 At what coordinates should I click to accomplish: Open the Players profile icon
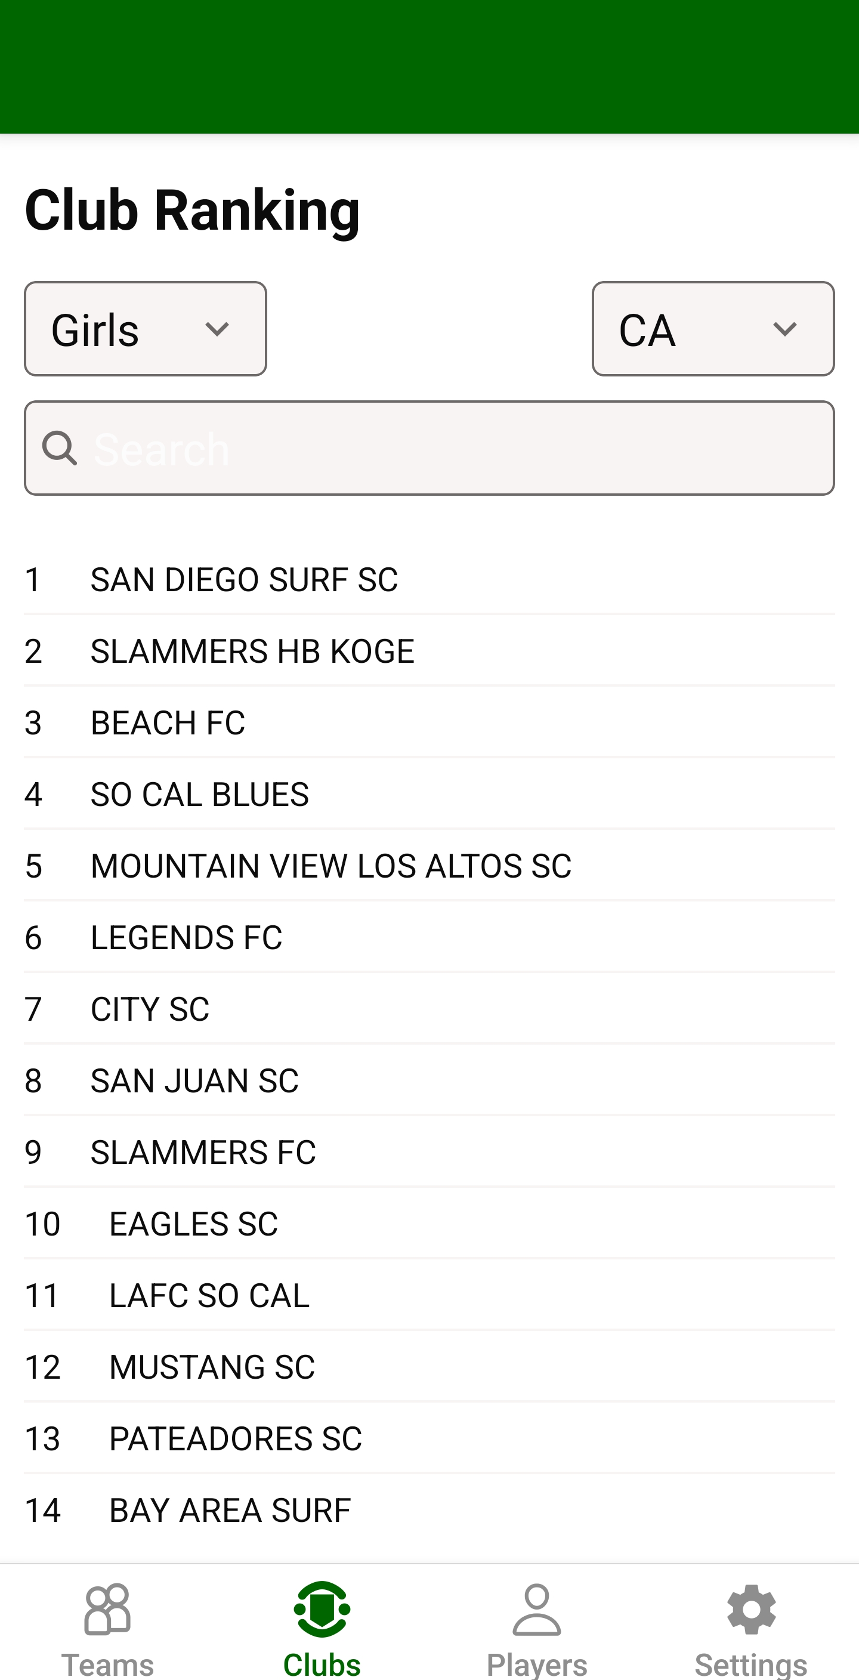point(536,1609)
